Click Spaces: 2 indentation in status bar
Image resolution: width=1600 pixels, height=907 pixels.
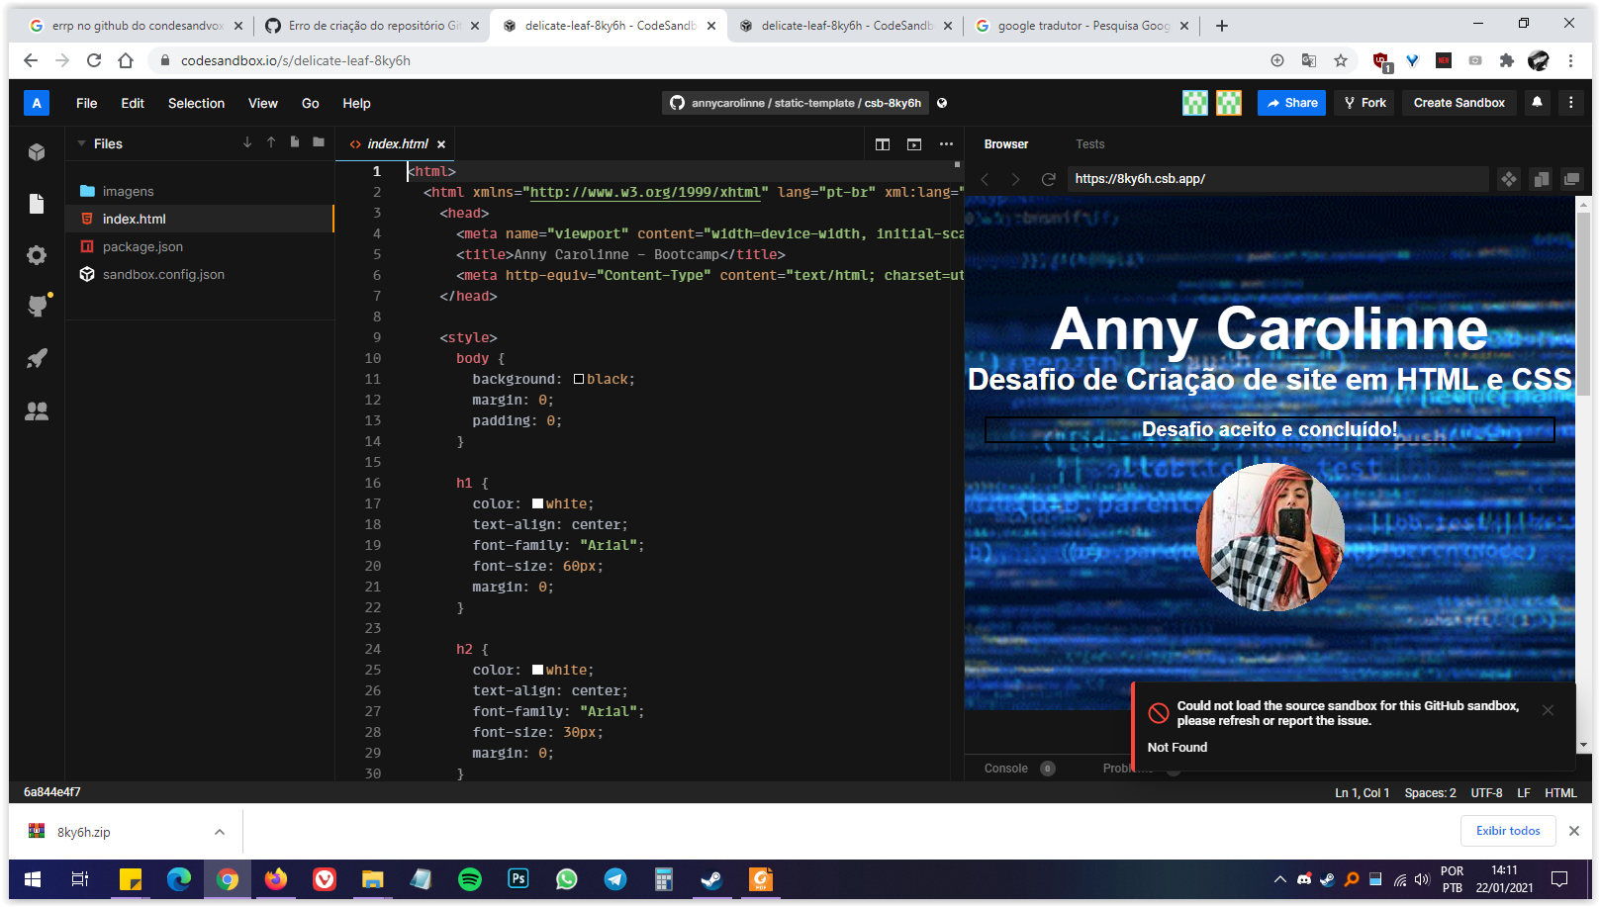[x=1430, y=793]
